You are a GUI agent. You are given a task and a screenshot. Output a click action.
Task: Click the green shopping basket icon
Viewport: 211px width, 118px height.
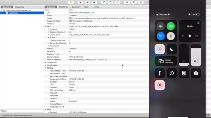(127, 2)
